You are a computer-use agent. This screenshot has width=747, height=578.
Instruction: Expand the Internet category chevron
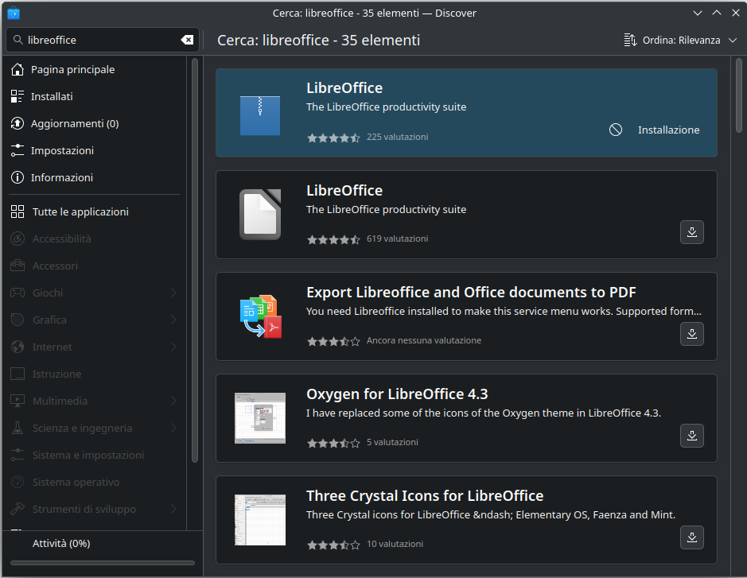click(173, 347)
